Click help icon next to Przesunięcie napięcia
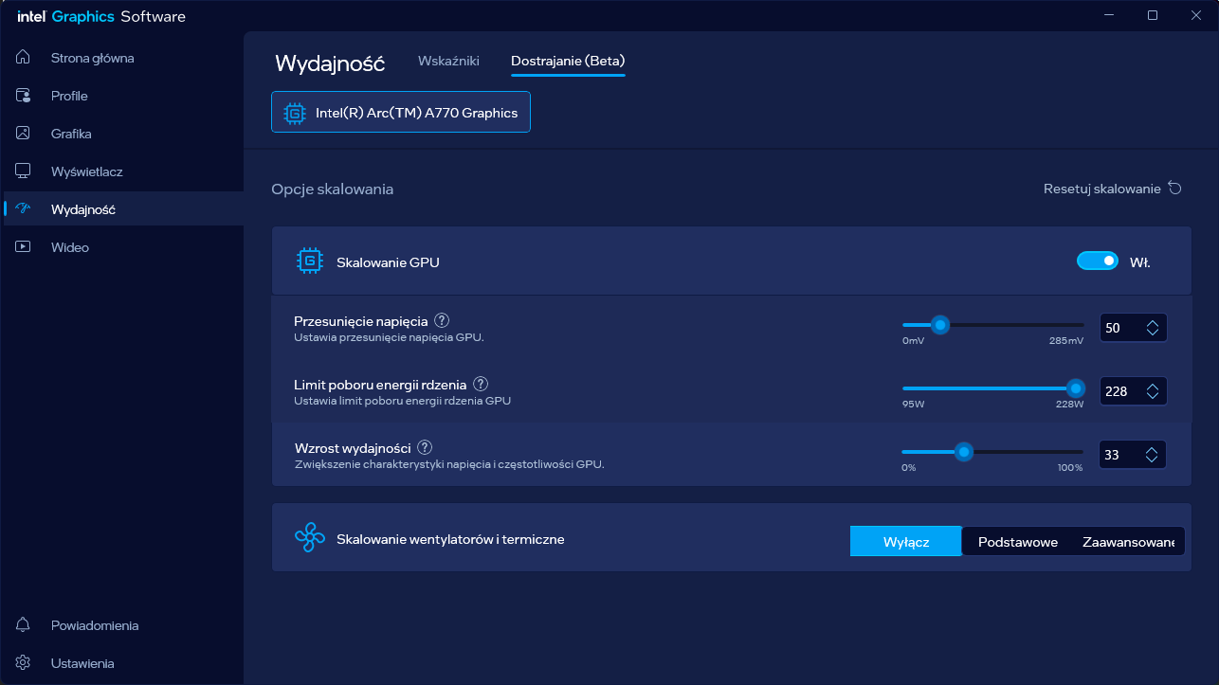 pos(442,321)
